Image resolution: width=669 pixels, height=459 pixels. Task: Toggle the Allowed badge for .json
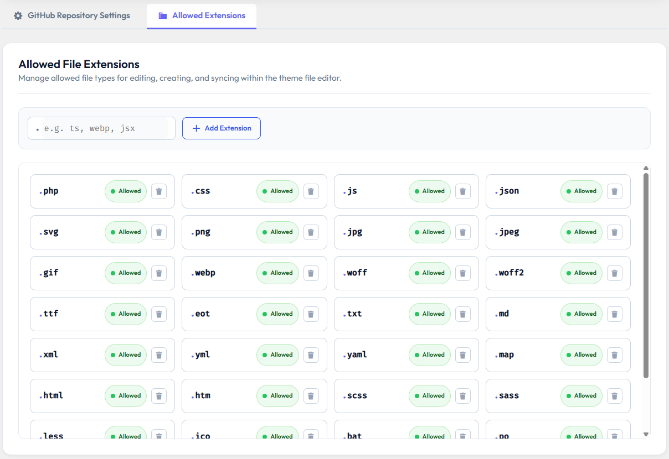click(581, 191)
